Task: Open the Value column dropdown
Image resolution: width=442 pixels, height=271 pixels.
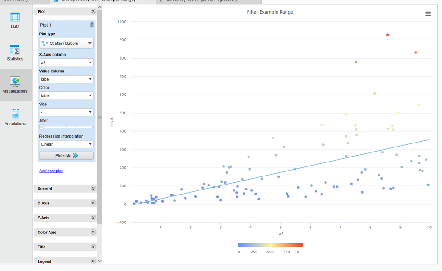Action: point(67,79)
